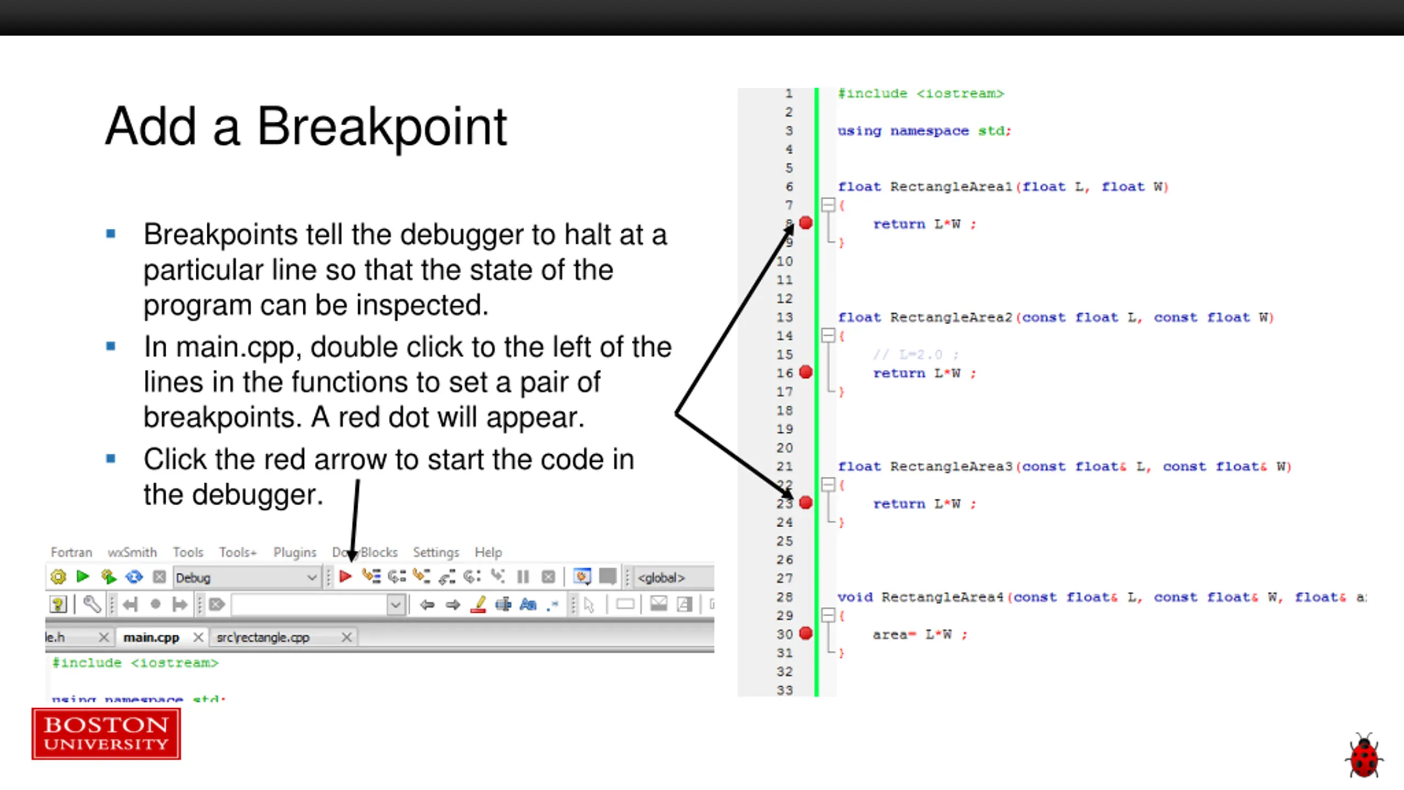
Task: Click the Step out debug icon
Action: tap(447, 577)
